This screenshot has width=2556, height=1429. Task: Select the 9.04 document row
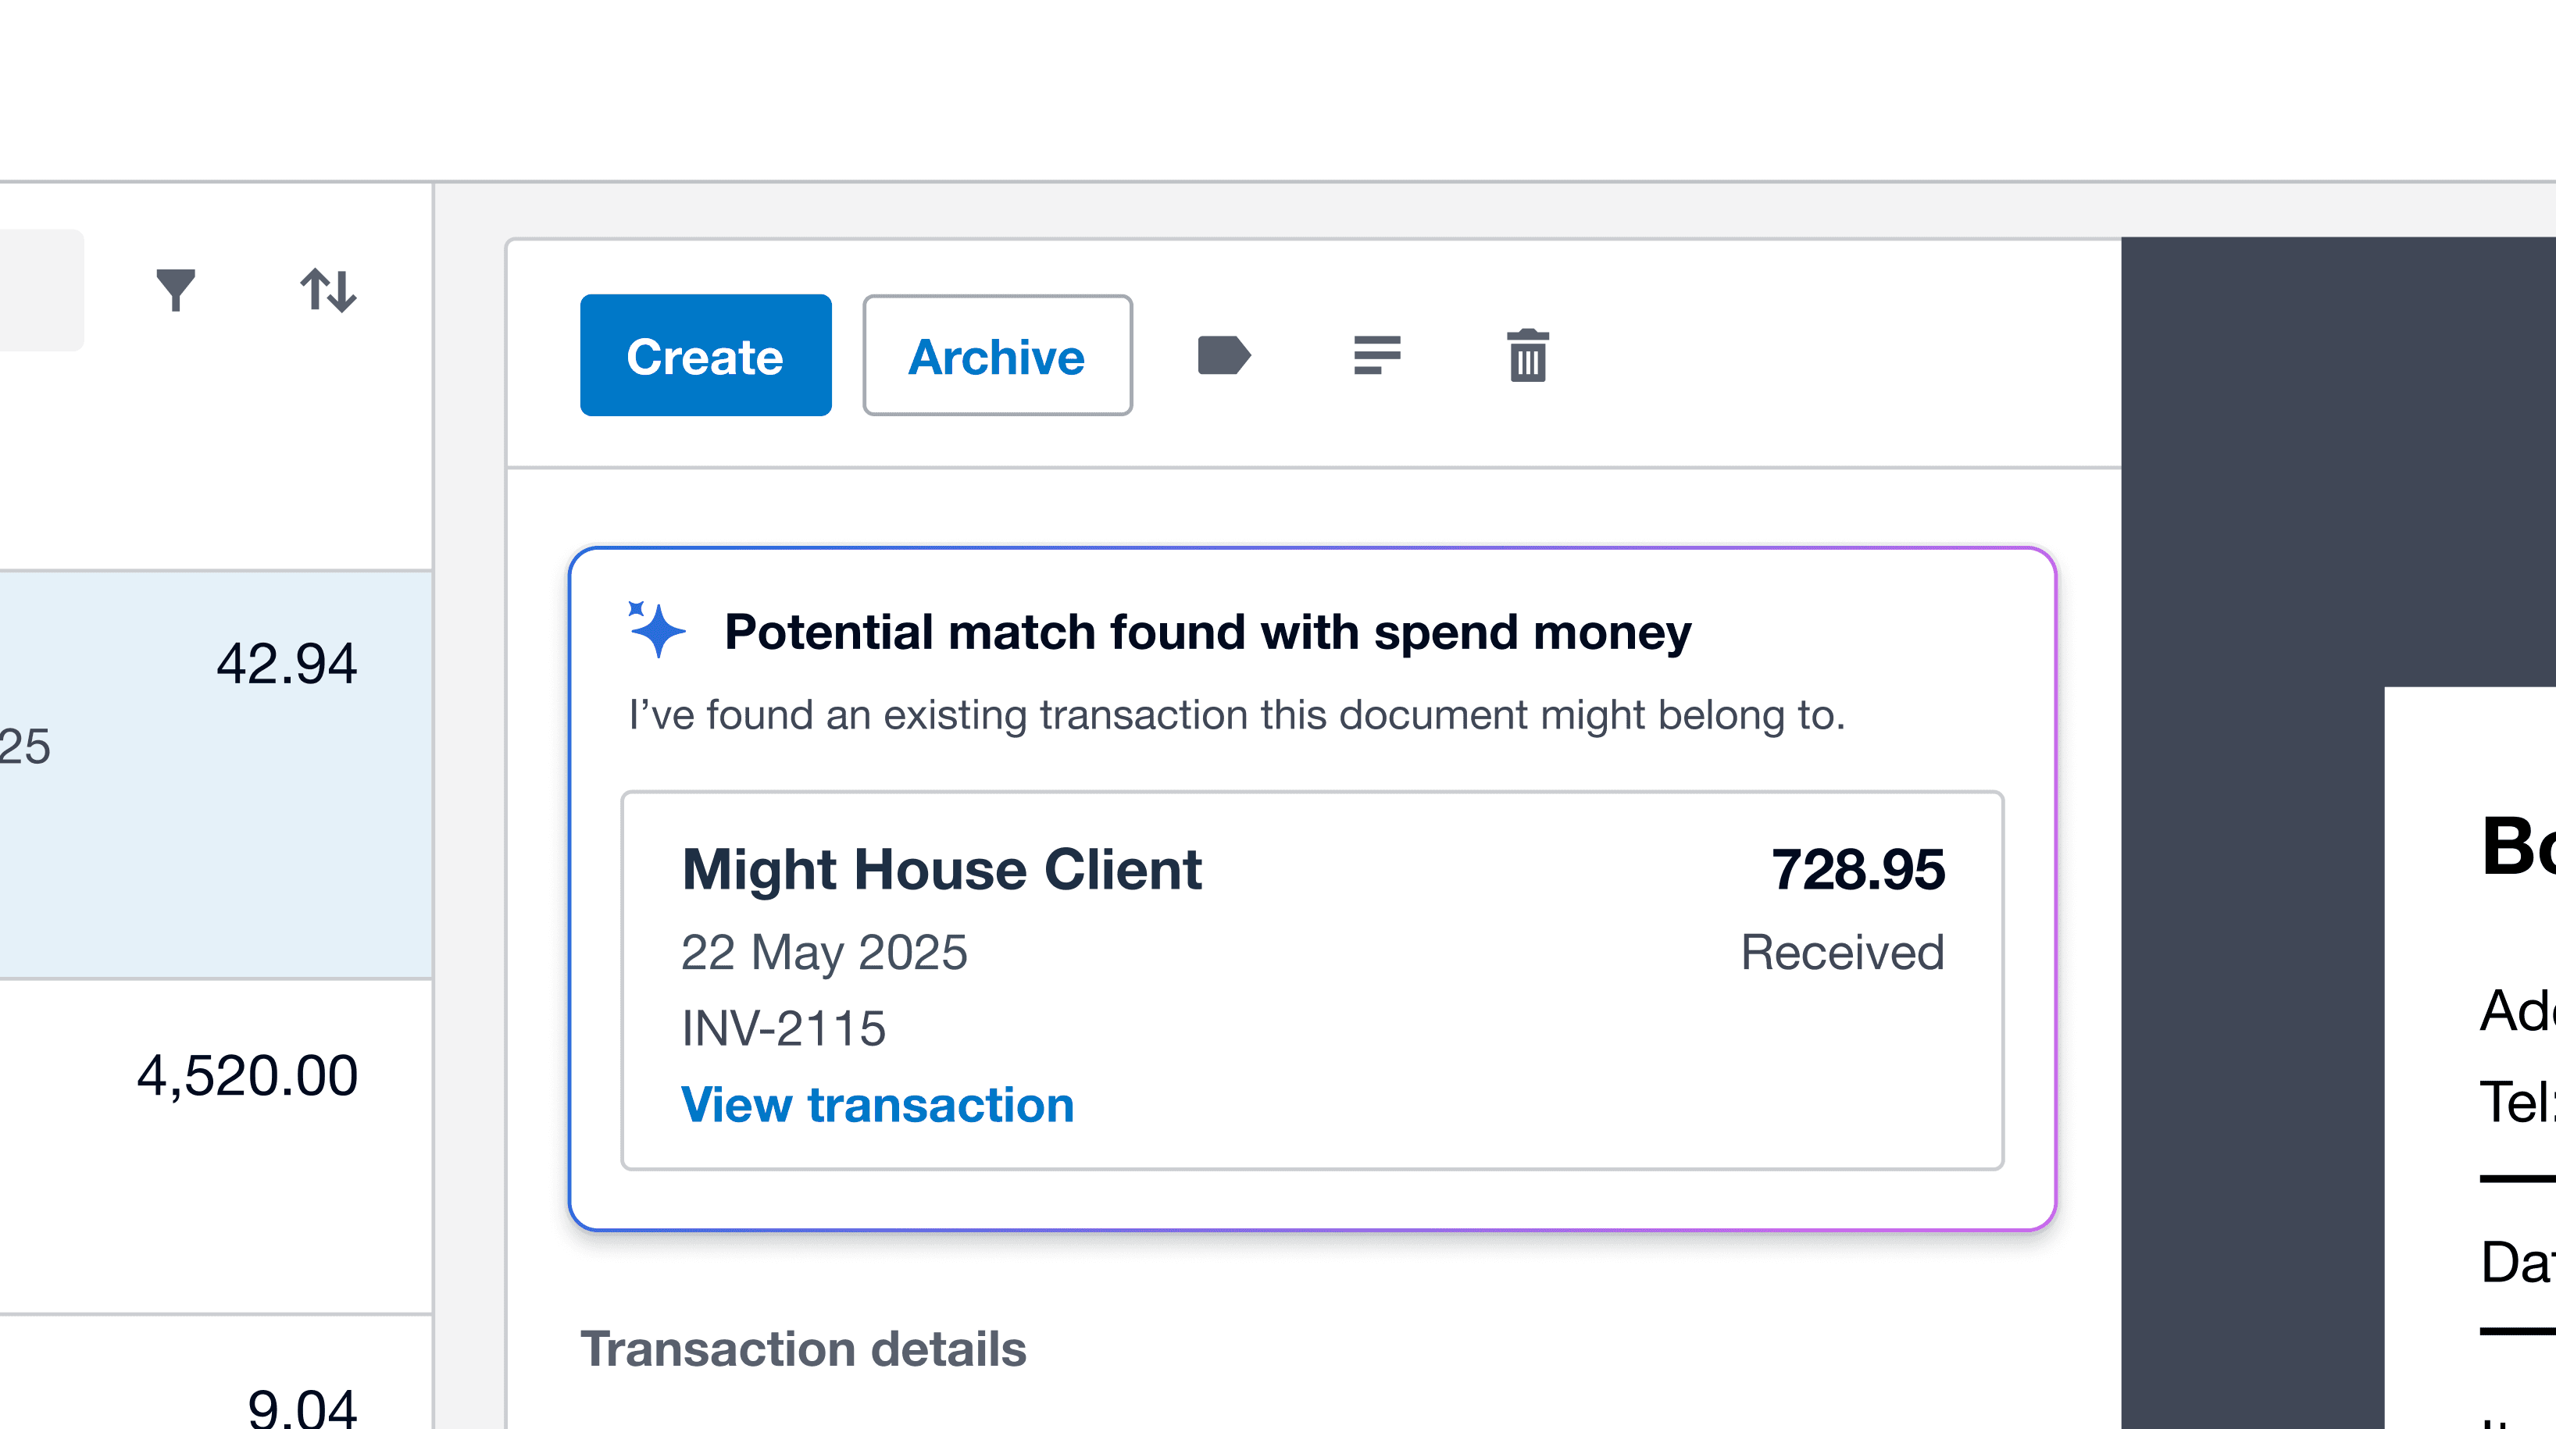coord(216,1374)
